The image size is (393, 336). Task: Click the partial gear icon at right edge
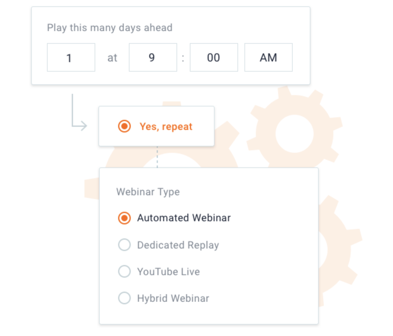click(340, 247)
